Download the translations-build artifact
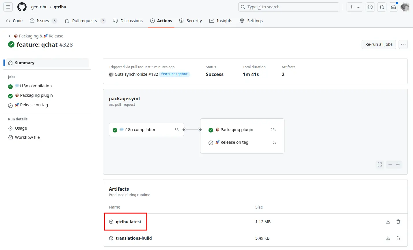Screen dimensions: 413x250 click(388, 238)
